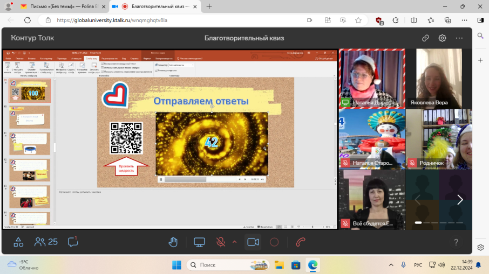Viewport: 489px width, 274px height.
Task: Start screen sharing with monitor icon
Action: pyautogui.click(x=199, y=242)
